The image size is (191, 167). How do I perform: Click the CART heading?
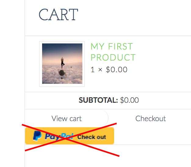pos(58,15)
